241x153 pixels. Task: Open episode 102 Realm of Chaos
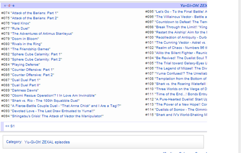[x=181, y=47]
